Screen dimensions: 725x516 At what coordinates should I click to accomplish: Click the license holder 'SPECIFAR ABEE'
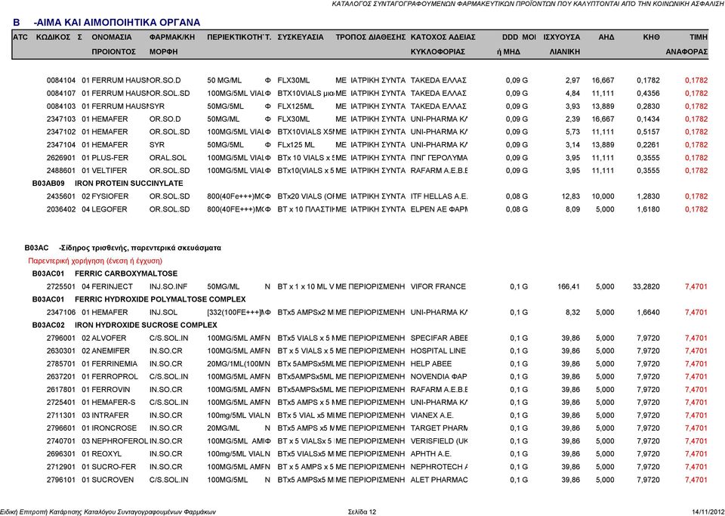coord(440,338)
